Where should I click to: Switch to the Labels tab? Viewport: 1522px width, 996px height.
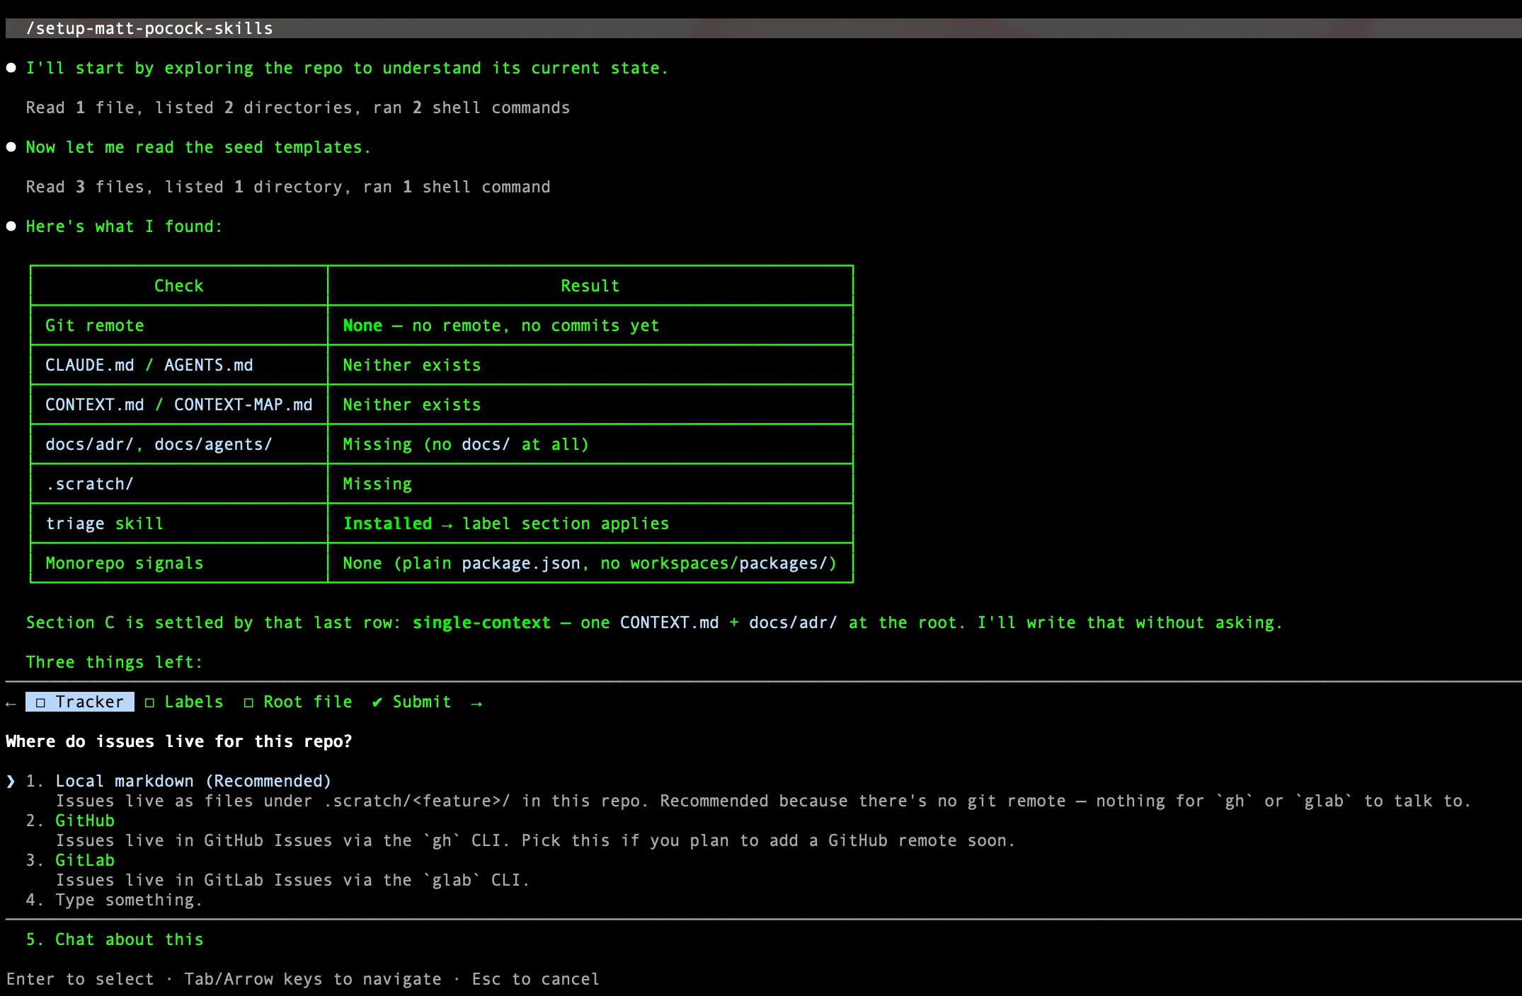(184, 702)
